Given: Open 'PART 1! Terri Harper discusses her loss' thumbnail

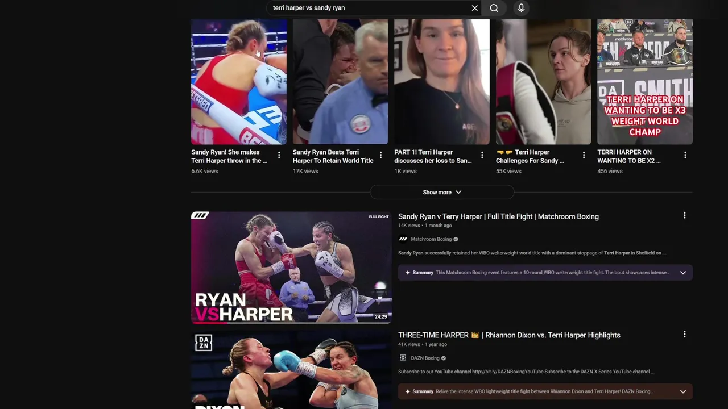Looking at the screenshot, I should click(x=442, y=82).
